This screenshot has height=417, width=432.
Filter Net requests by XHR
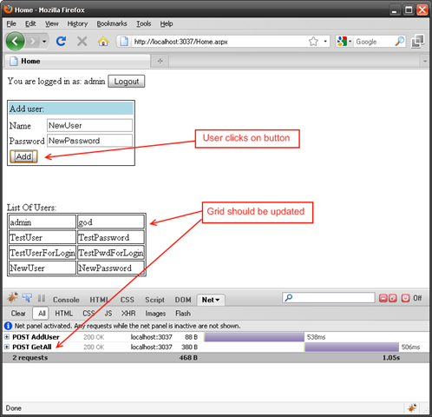coord(128,314)
